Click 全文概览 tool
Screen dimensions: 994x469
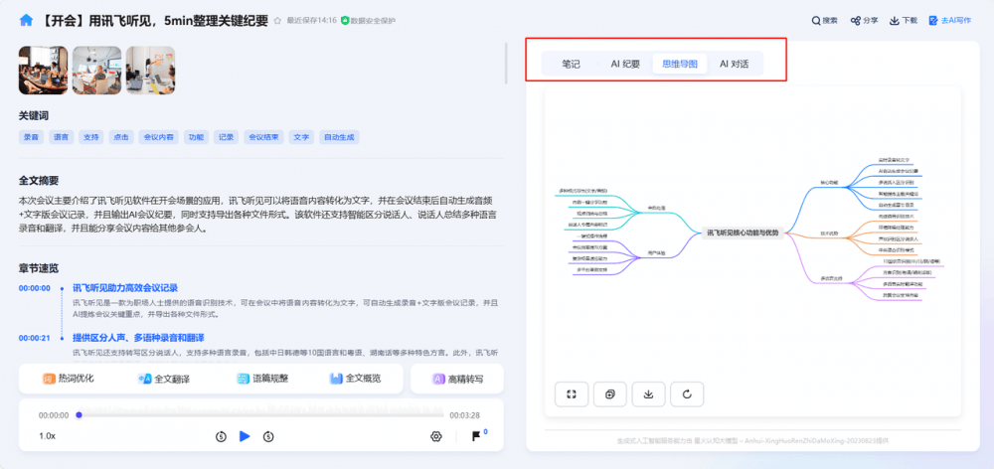pos(355,379)
